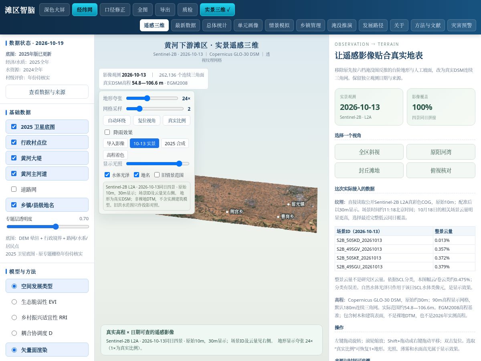
Task: Toggle the 经纬网 grid button
Action: pyautogui.click(x=85, y=10)
